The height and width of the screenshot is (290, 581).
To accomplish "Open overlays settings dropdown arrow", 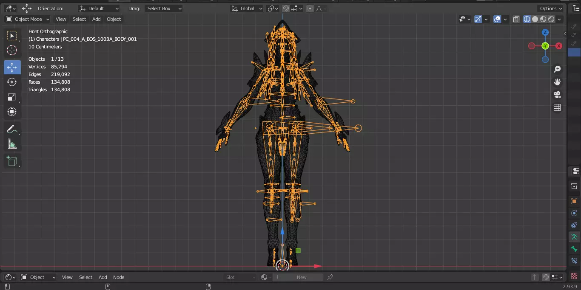I will point(505,19).
